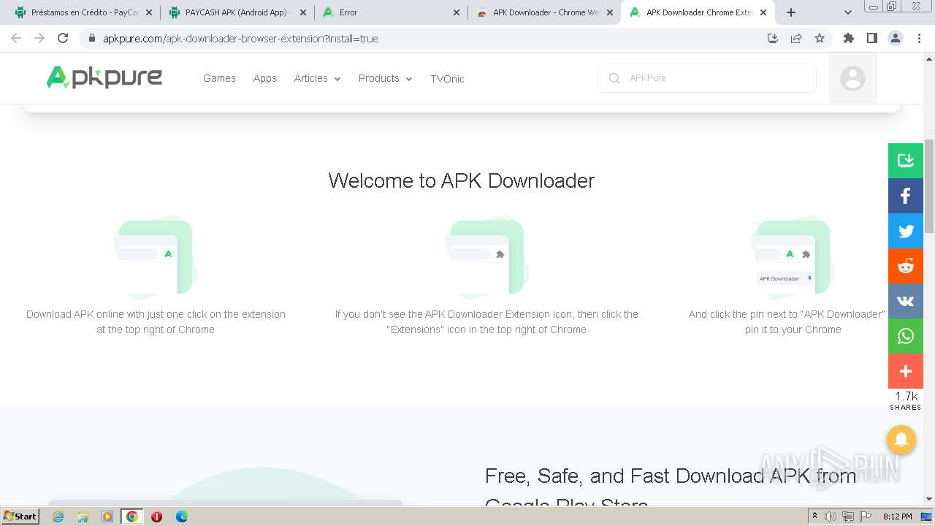Switch to Préstamos en Crédito tab
The height and width of the screenshot is (526, 935).
tap(85, 12)
